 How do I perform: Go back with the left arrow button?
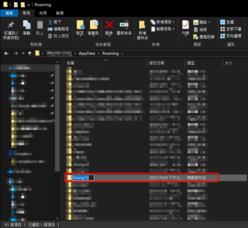click(6, 53)
